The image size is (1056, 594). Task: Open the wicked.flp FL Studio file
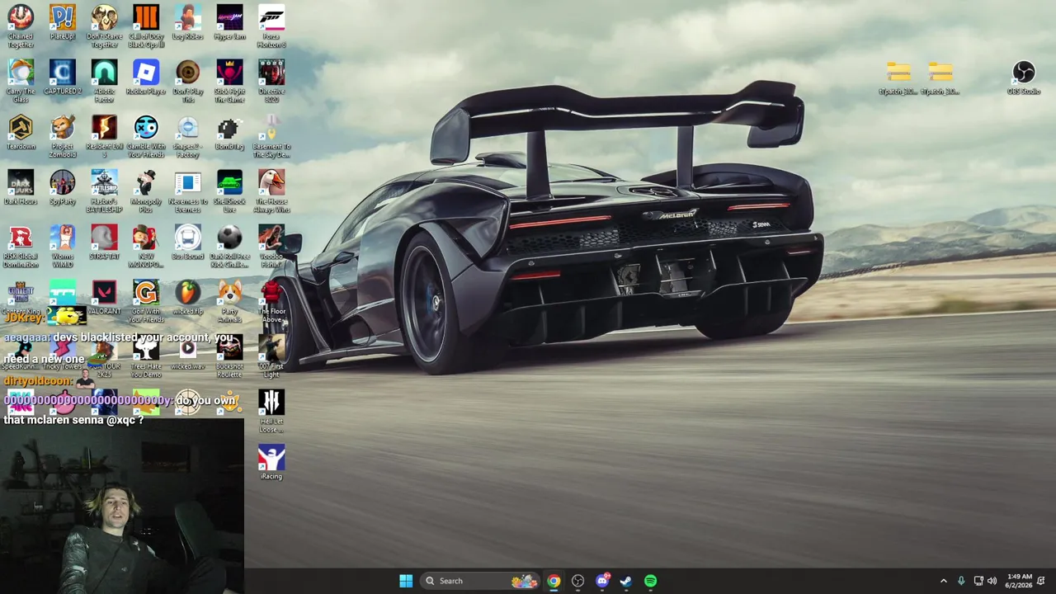coord(188,299)
